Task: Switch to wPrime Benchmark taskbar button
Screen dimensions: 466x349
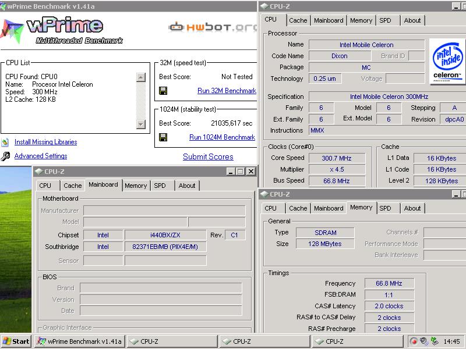Action: [x=80, y=341]
